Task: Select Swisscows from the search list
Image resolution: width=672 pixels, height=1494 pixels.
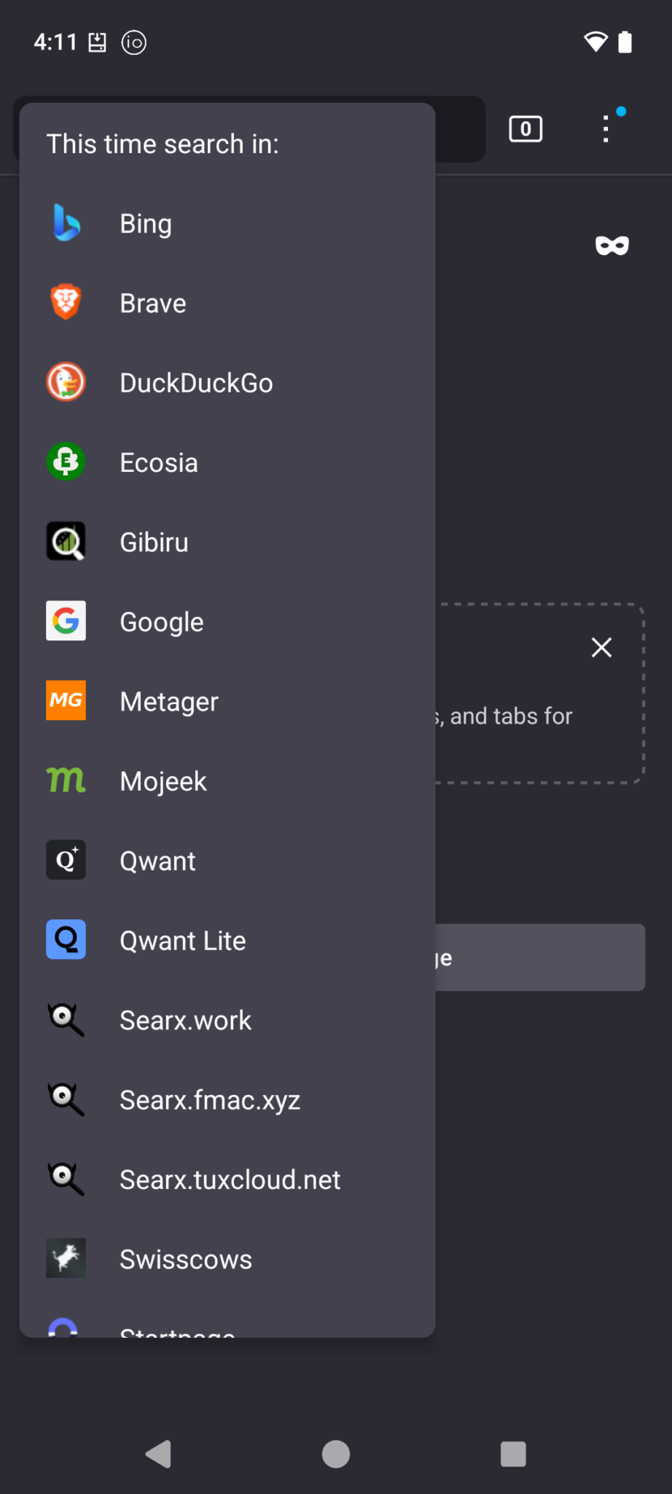Action: [x=186, y=1259]
